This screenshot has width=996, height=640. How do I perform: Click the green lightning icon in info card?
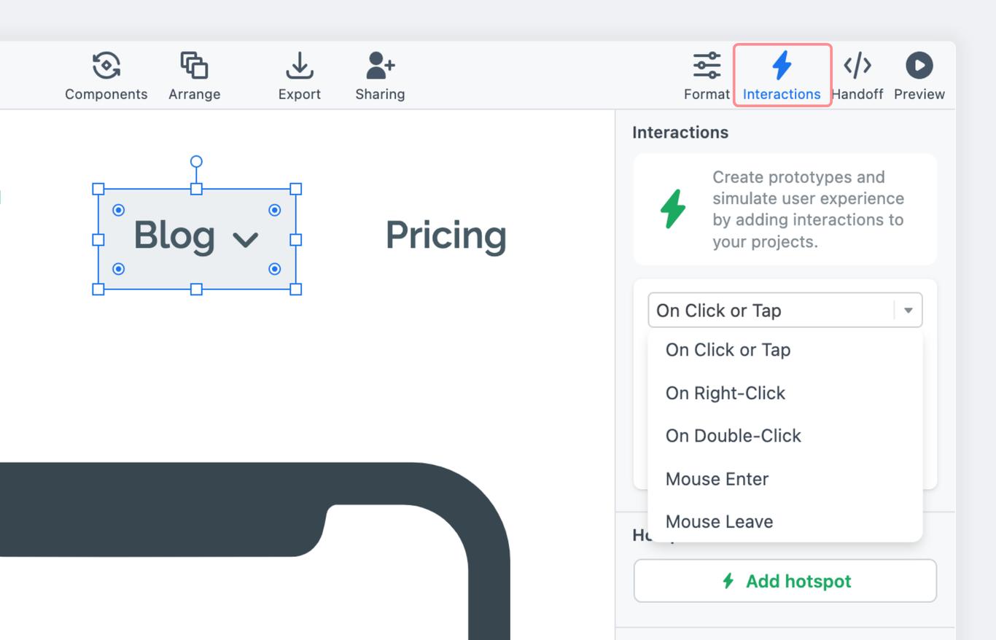[672, 209]
